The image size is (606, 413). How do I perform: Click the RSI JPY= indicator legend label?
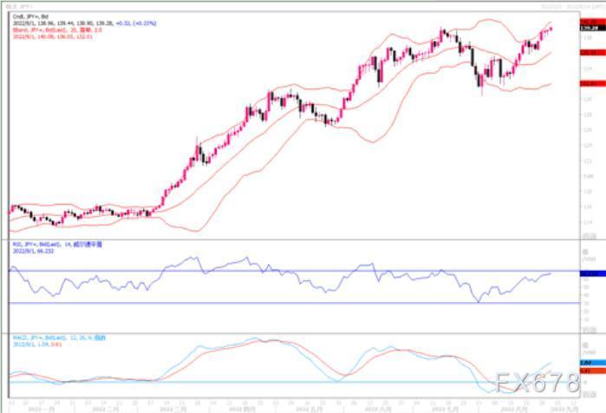[57, 245]
